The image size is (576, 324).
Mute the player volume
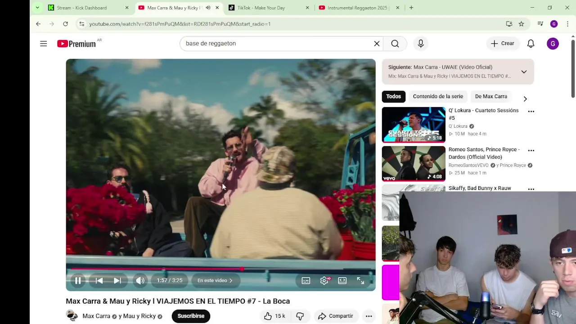(140, 280)
